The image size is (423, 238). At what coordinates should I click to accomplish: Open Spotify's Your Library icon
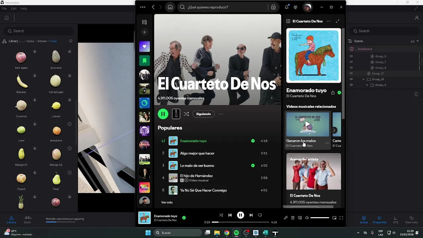pyautogui.click(x=144, y=22)
